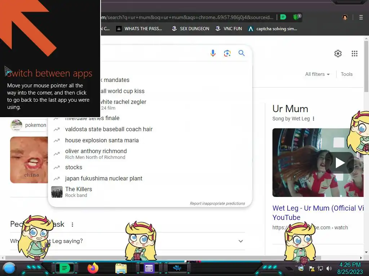The width and height of the screenshot is (369, 276).
Task: Open the VNC FUN bookmark
Action: (229, 29)
